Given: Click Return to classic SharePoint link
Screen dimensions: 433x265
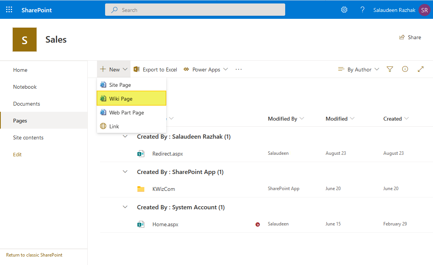Looking at the screenshot, I should [34, 255].
